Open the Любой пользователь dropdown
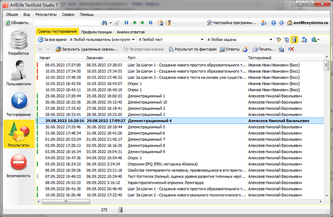Image resolution: width=333 pixels, height=217 pixels. 102,39
